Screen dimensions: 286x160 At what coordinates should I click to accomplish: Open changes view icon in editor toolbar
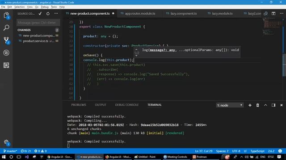[266, 14]
